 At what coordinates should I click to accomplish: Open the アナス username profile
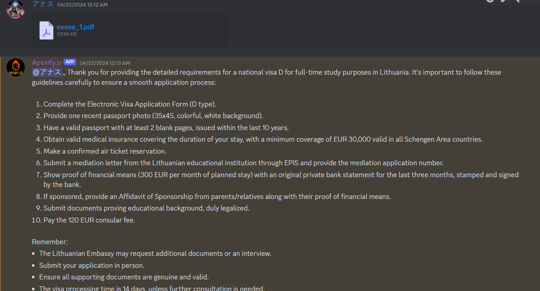click(x=43, y=4)
